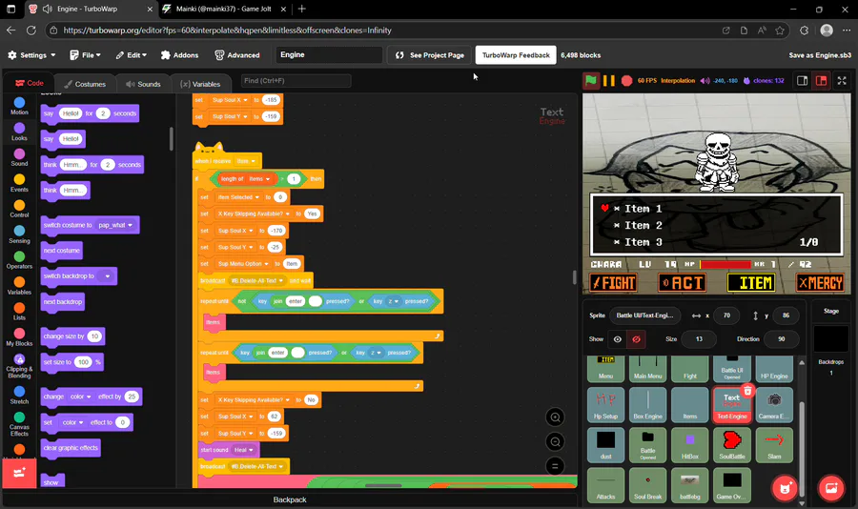Click the Find (Ctrl+F) search box
This screenshot has height=509, width=858.
296,80
